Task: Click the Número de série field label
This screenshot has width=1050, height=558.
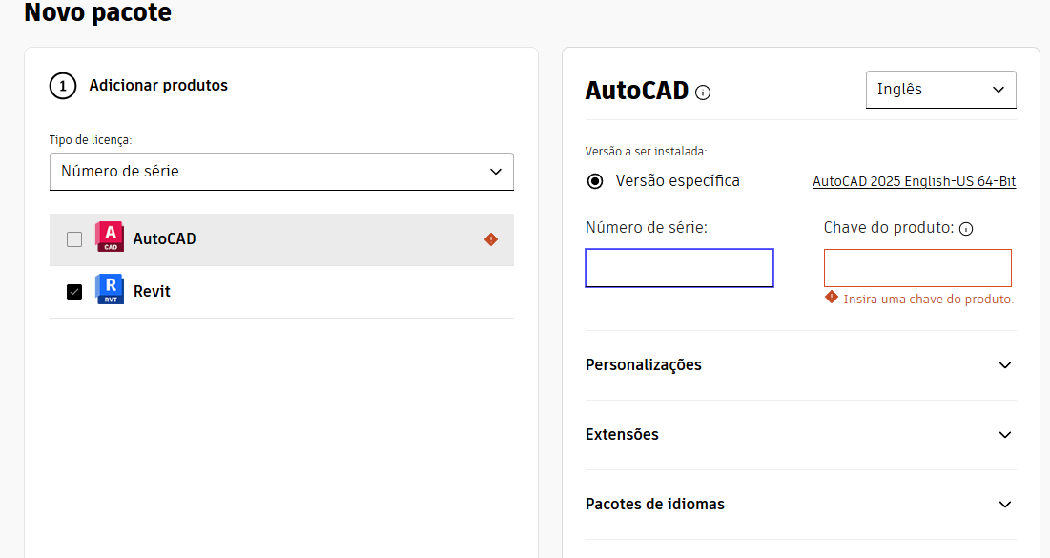Action: point(647,228)
